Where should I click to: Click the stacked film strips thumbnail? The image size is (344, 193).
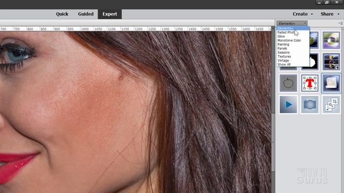[331, 62]
